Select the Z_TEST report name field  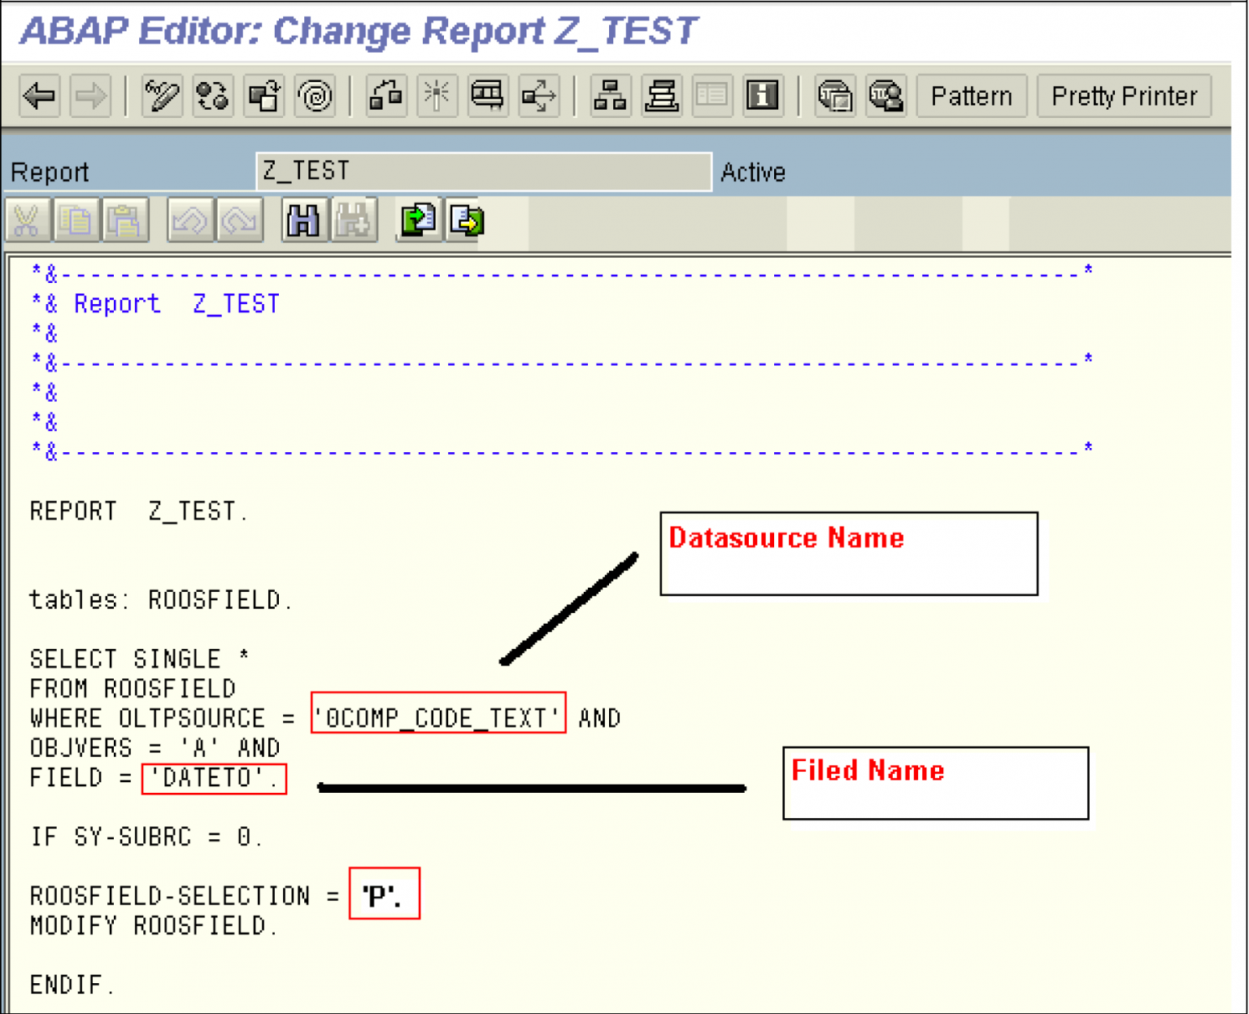(x=484, y=171)
